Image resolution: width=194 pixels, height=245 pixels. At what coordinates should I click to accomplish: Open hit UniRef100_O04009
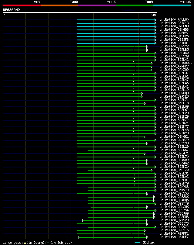coord(174,160)
